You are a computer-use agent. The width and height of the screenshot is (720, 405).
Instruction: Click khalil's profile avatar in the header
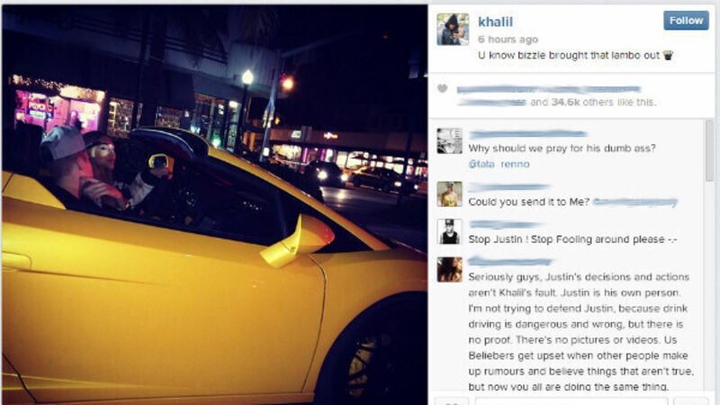pos(453,29)
